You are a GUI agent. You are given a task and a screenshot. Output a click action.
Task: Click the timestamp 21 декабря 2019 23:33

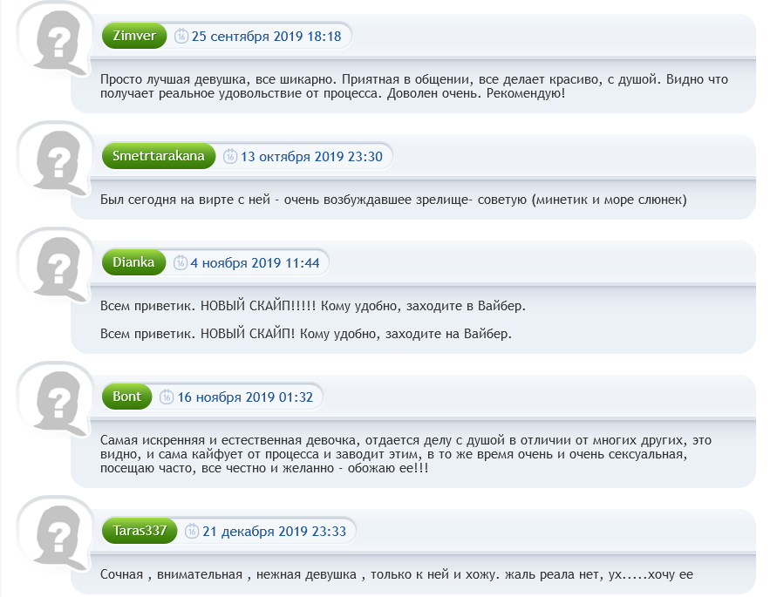pos(275,532)
